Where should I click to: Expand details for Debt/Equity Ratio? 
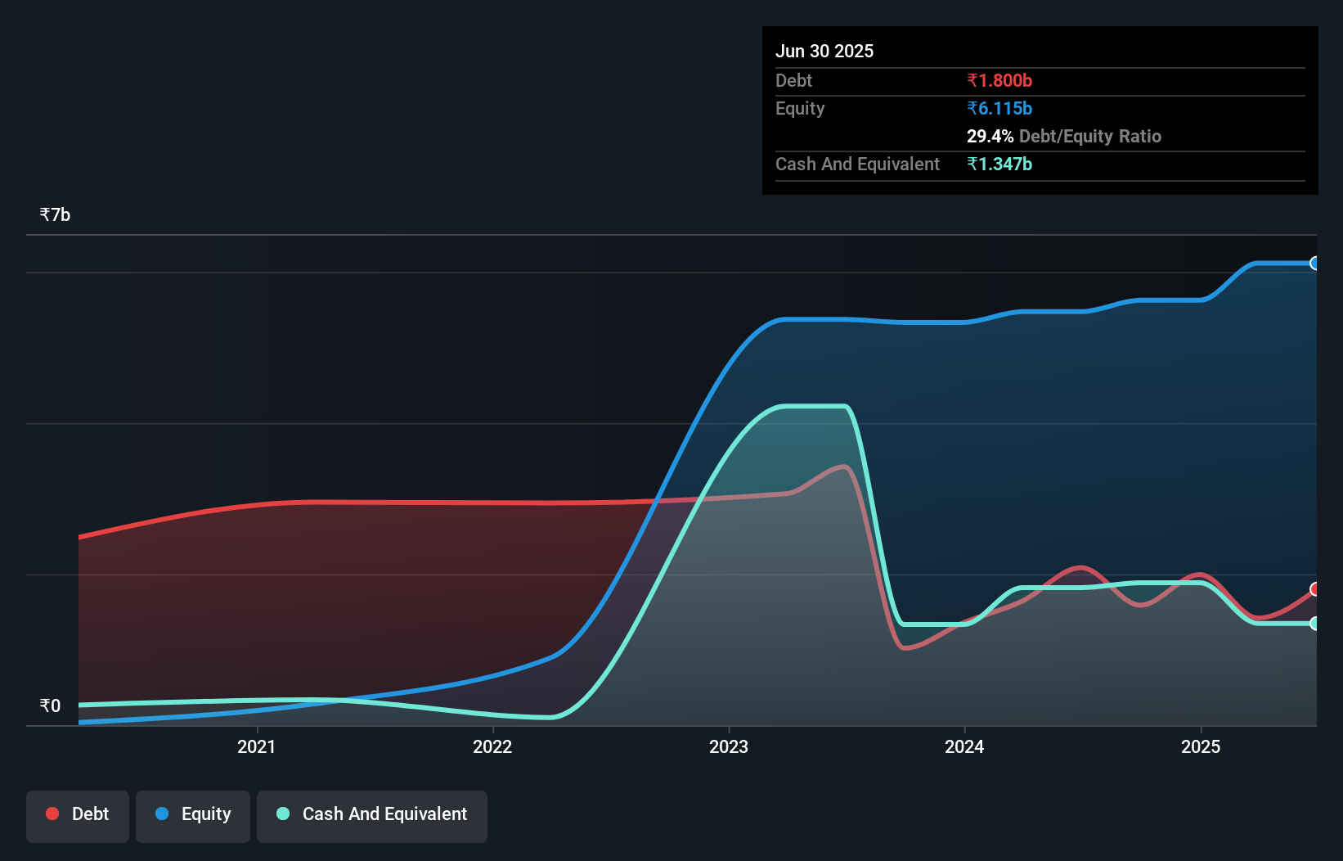(1064, 137)
